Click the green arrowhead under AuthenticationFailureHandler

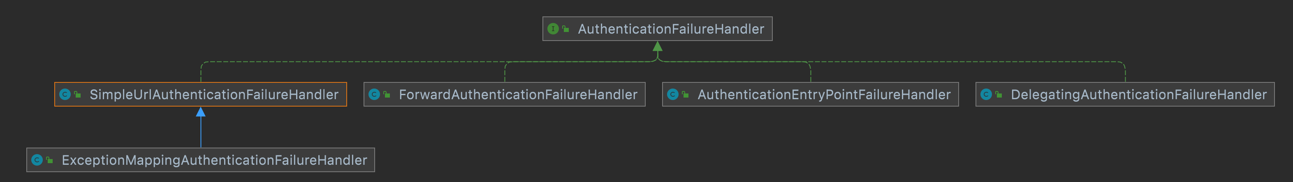(658, 46)
